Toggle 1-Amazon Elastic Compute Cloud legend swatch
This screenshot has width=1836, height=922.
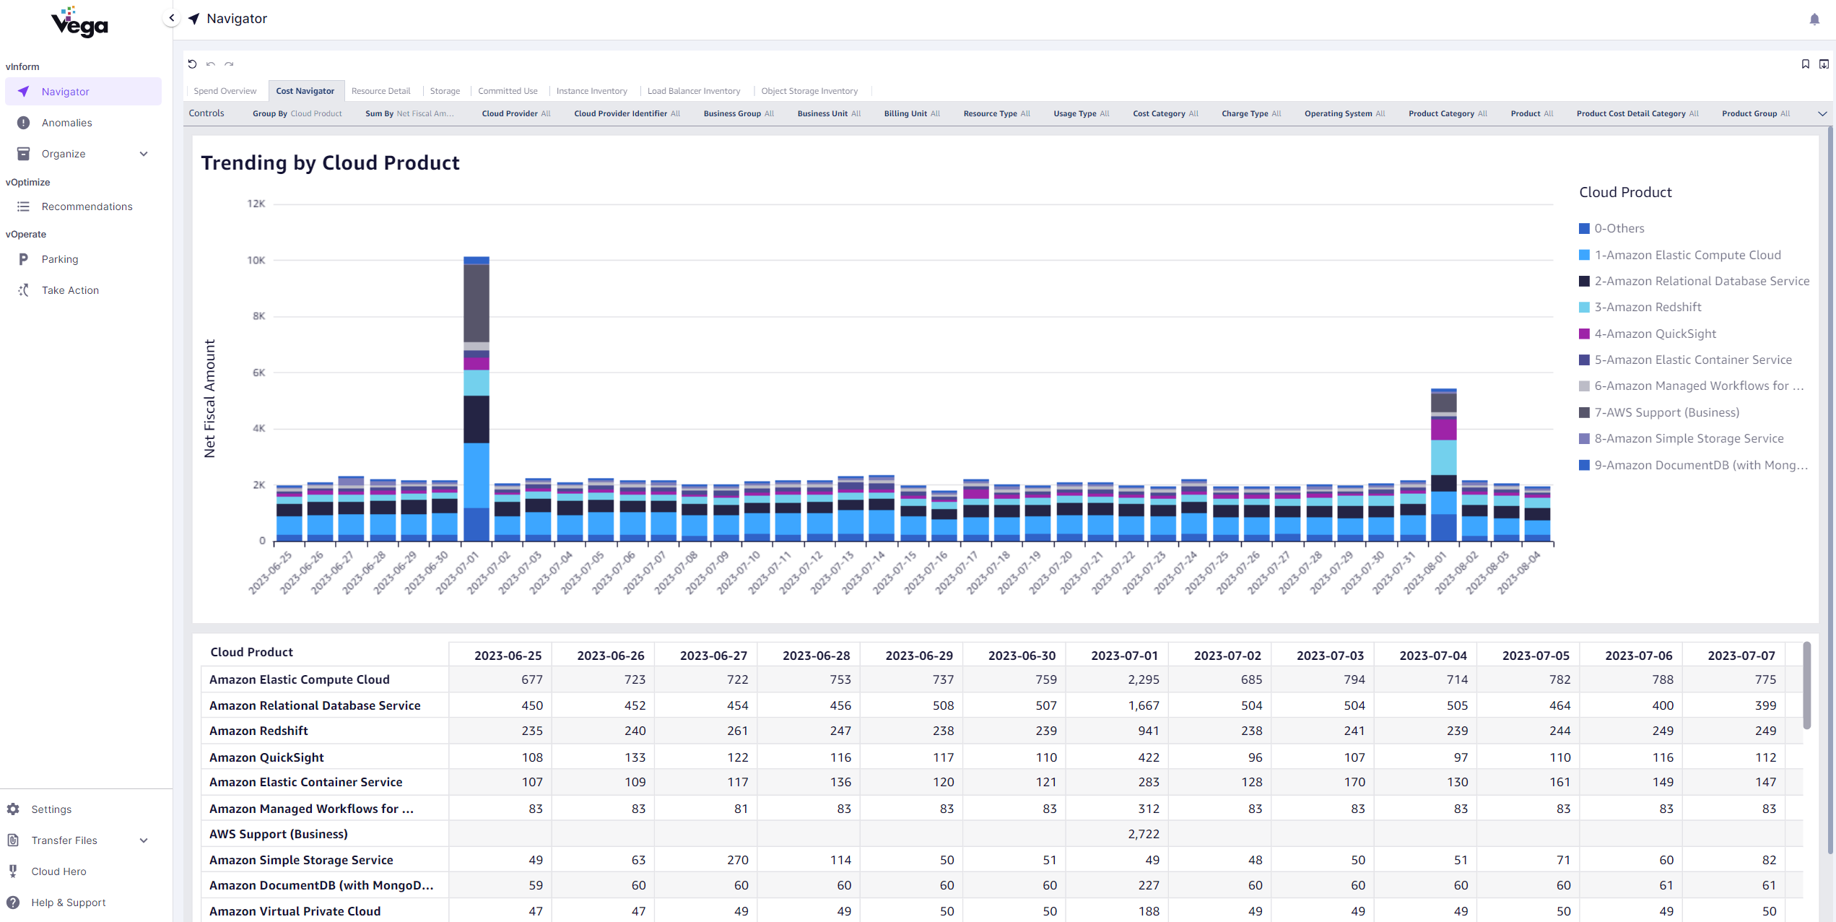[1584, 255]
